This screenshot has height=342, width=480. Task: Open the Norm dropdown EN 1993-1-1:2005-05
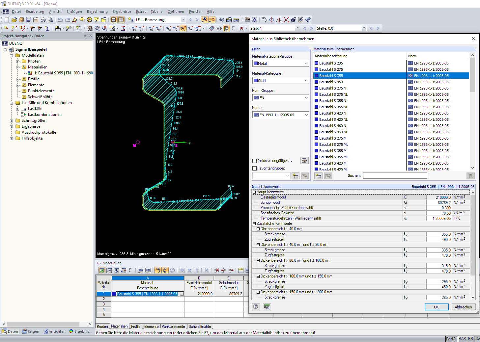[x=281, y=115]
